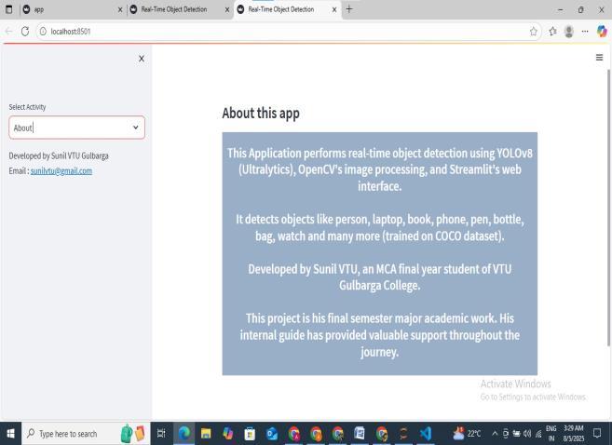The image size is (612, 445).
Task: Switch to the inactive Real-Time Object Detection tab
Action: 180,9
